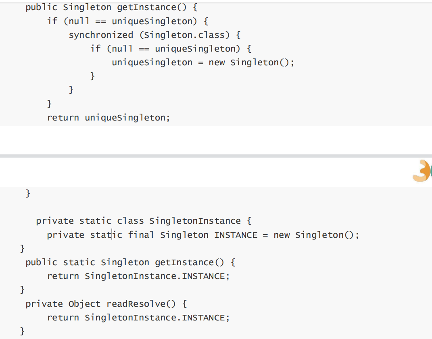Click the word Object in readResolve declaration
432x339 pixels.
pos(84,304)
